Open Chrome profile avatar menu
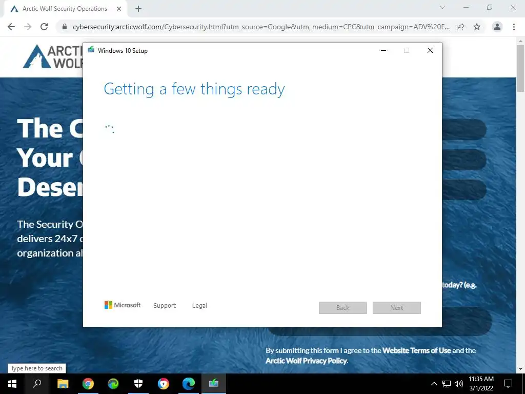 (497, 27)
